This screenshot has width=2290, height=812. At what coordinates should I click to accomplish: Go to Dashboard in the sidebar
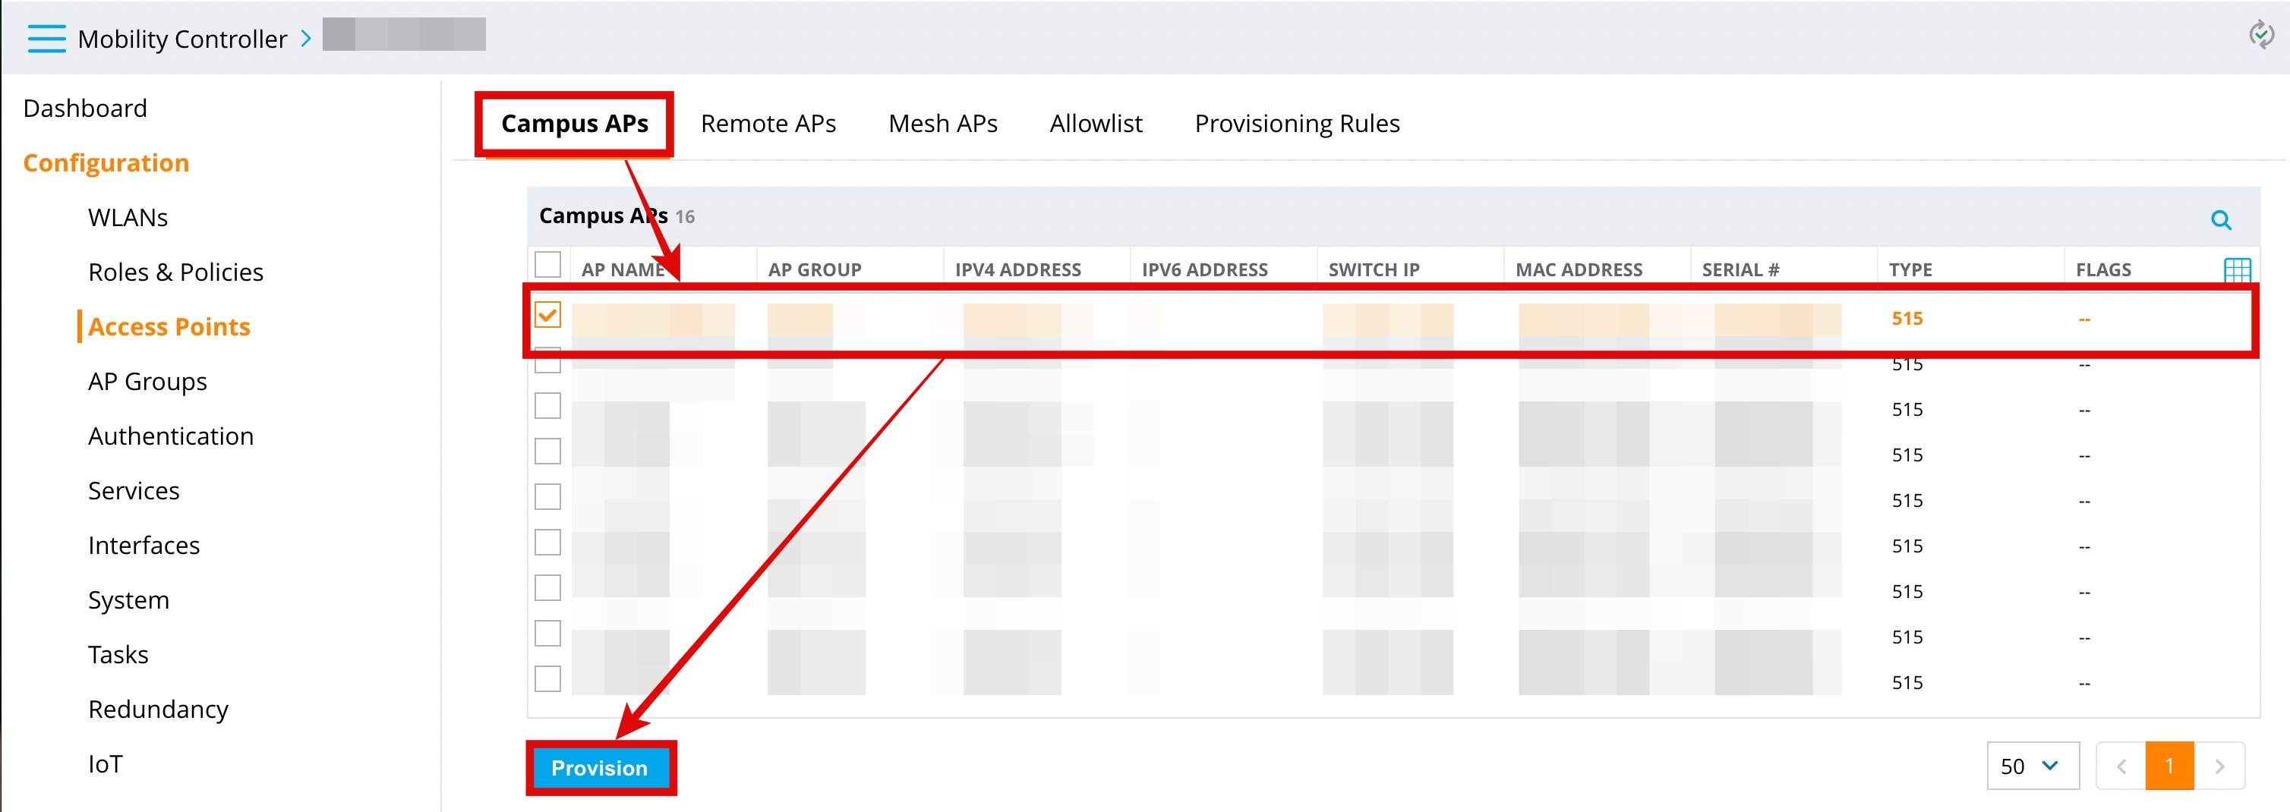pyautogui.click(x=85, y=109)
